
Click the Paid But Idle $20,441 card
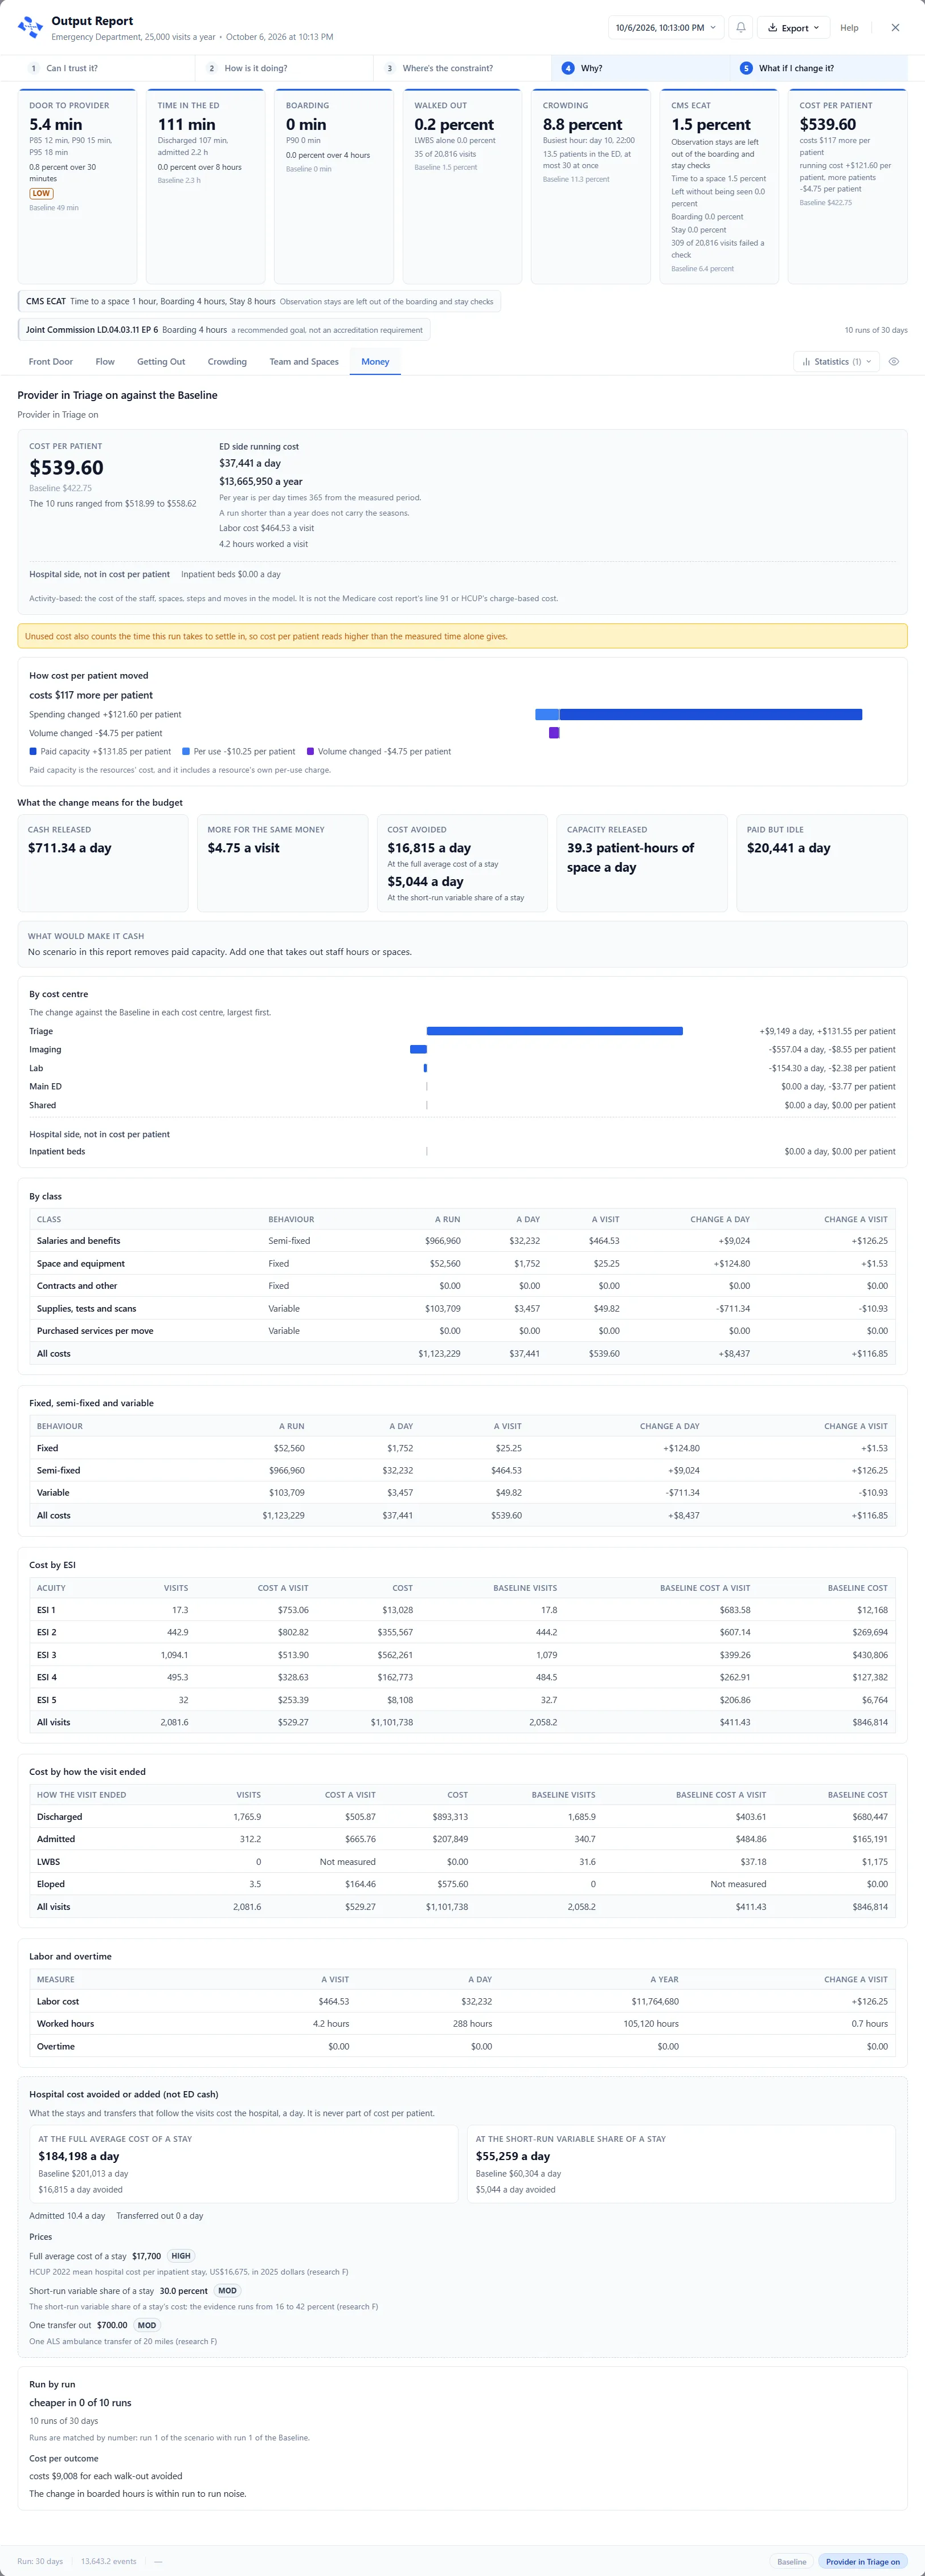pyautogui.click(x=821, y=863)
